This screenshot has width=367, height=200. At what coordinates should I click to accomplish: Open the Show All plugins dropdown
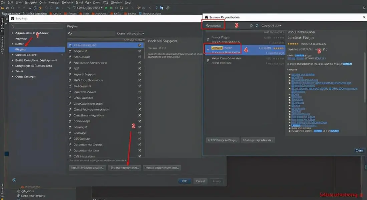click(135, 33)
